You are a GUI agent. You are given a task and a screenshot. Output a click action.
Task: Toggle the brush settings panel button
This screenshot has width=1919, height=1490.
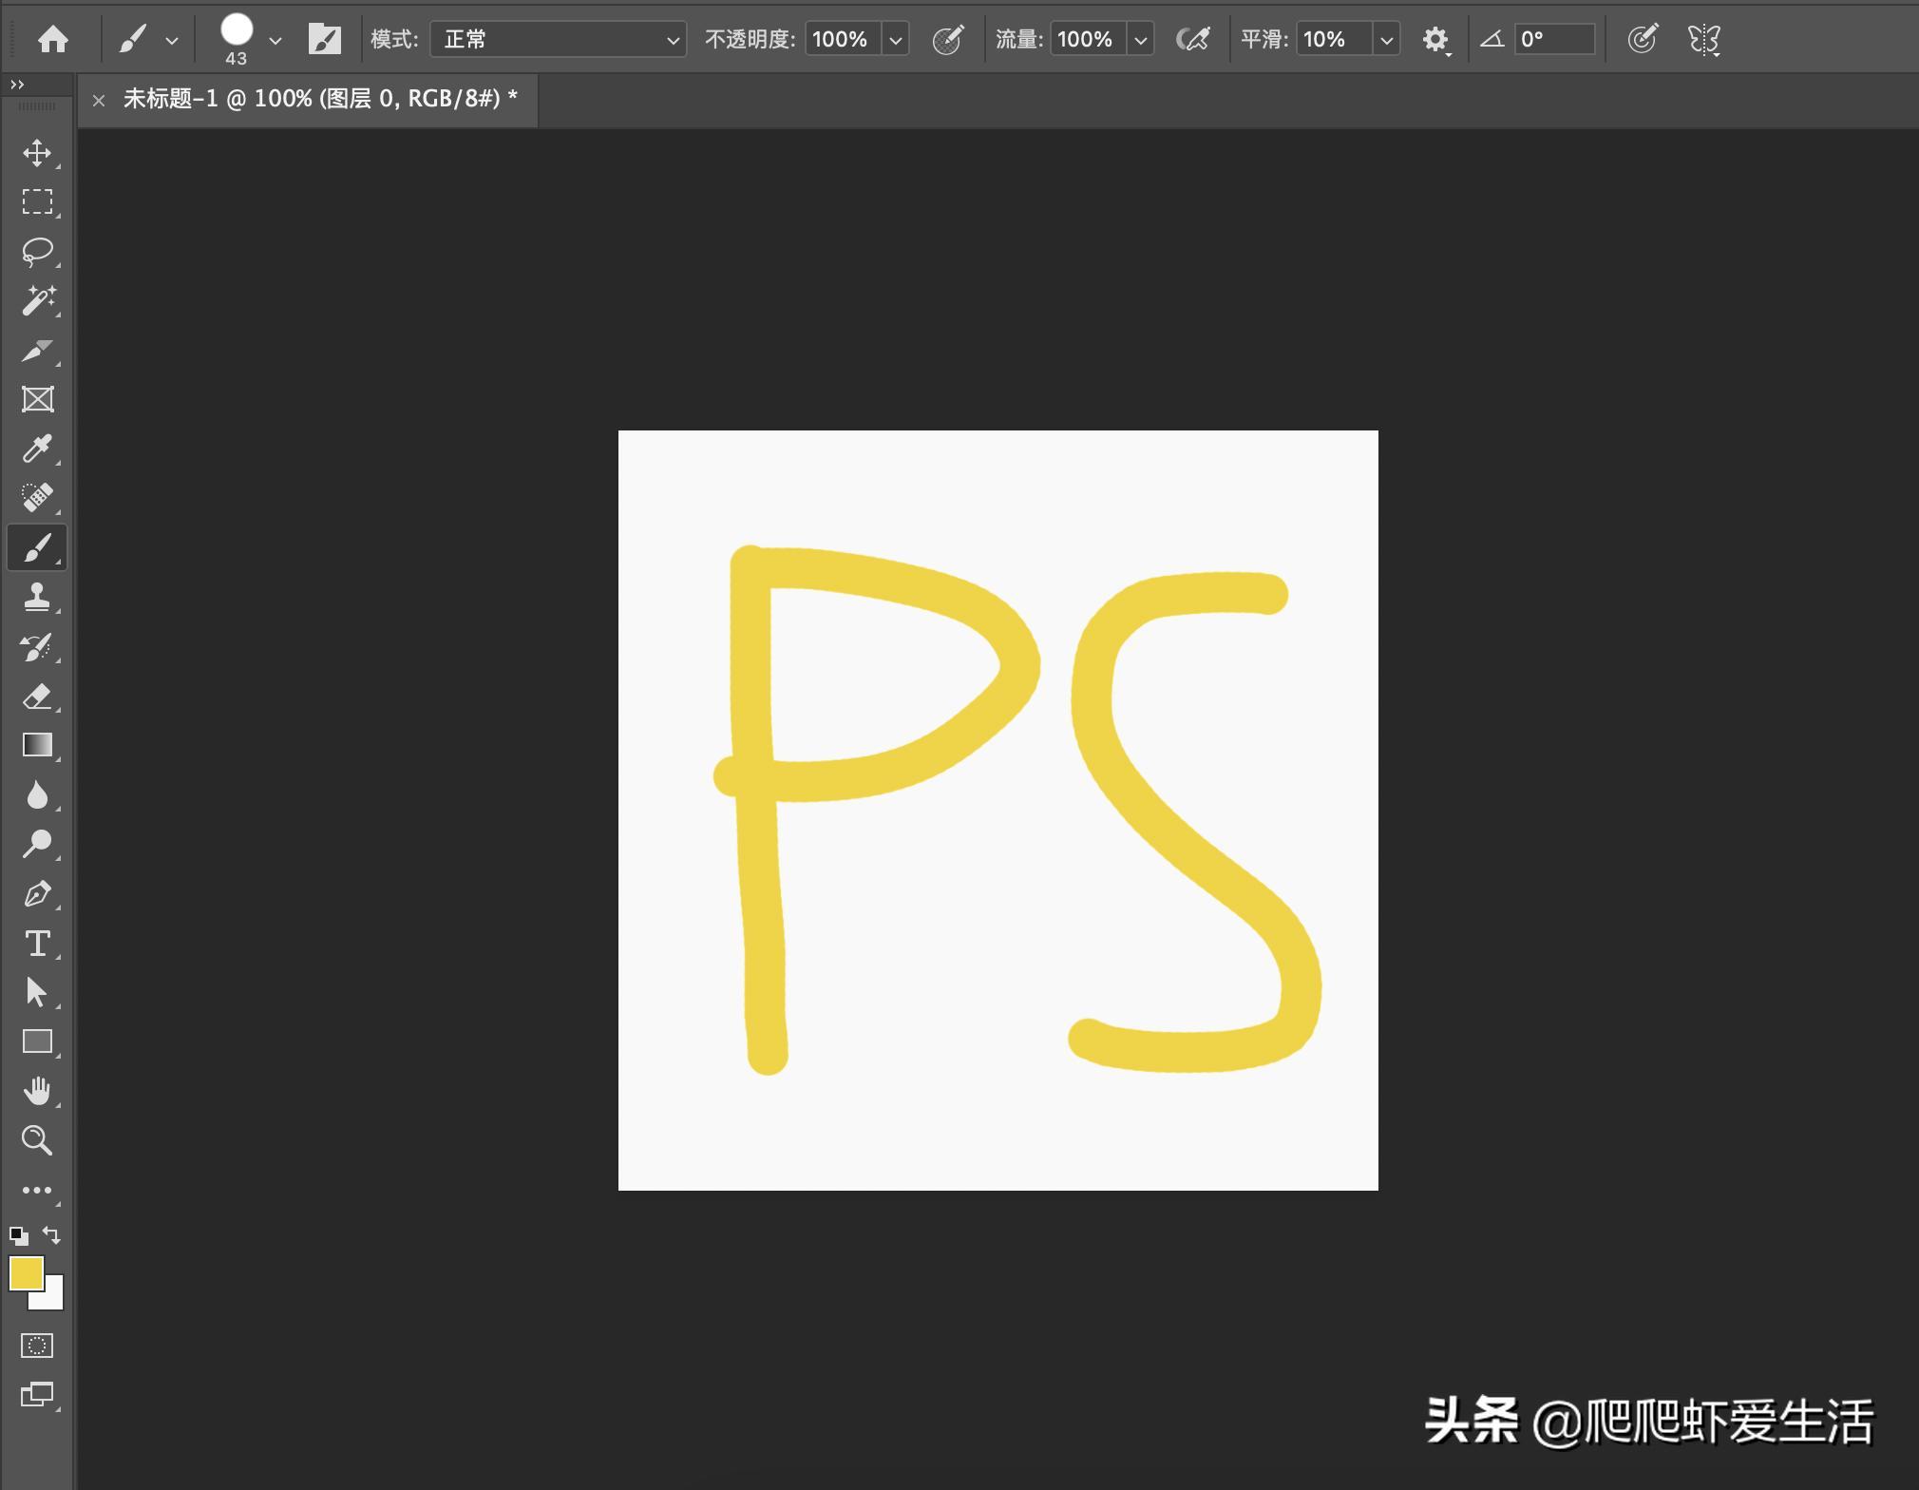tap(325, 39)
